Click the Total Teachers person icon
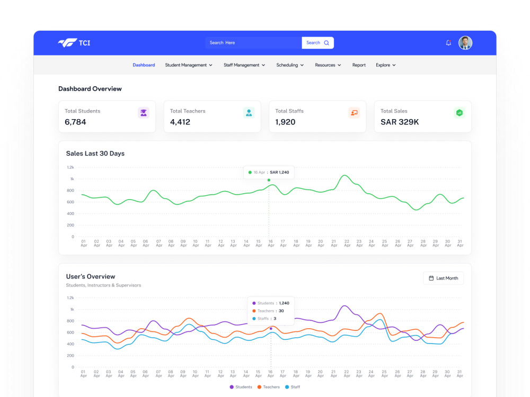The image size is (530, 397). pos(249,113)
